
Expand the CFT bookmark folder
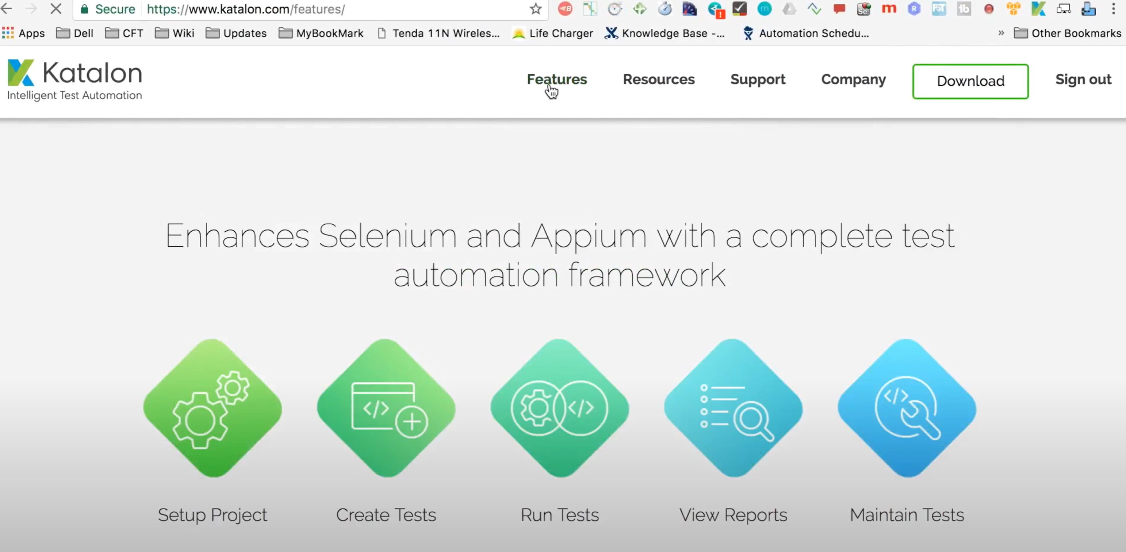124,33
